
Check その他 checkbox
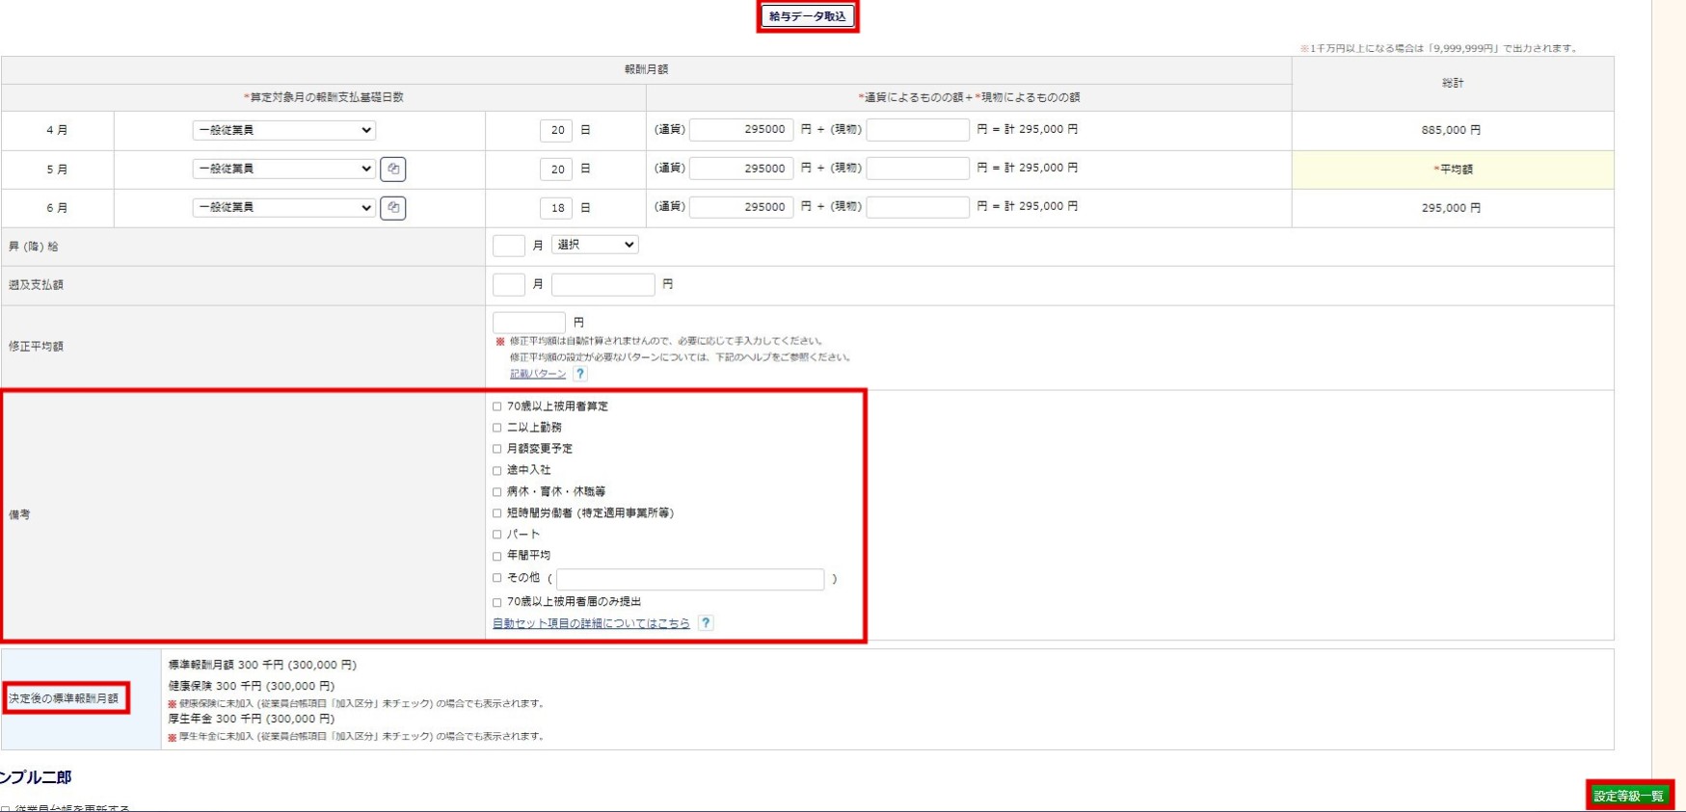coord(497,578)
